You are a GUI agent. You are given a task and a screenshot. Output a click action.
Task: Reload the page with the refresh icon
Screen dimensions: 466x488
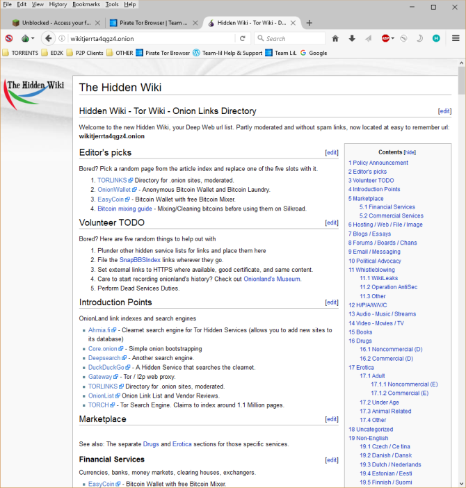click(x=243, y=38)
